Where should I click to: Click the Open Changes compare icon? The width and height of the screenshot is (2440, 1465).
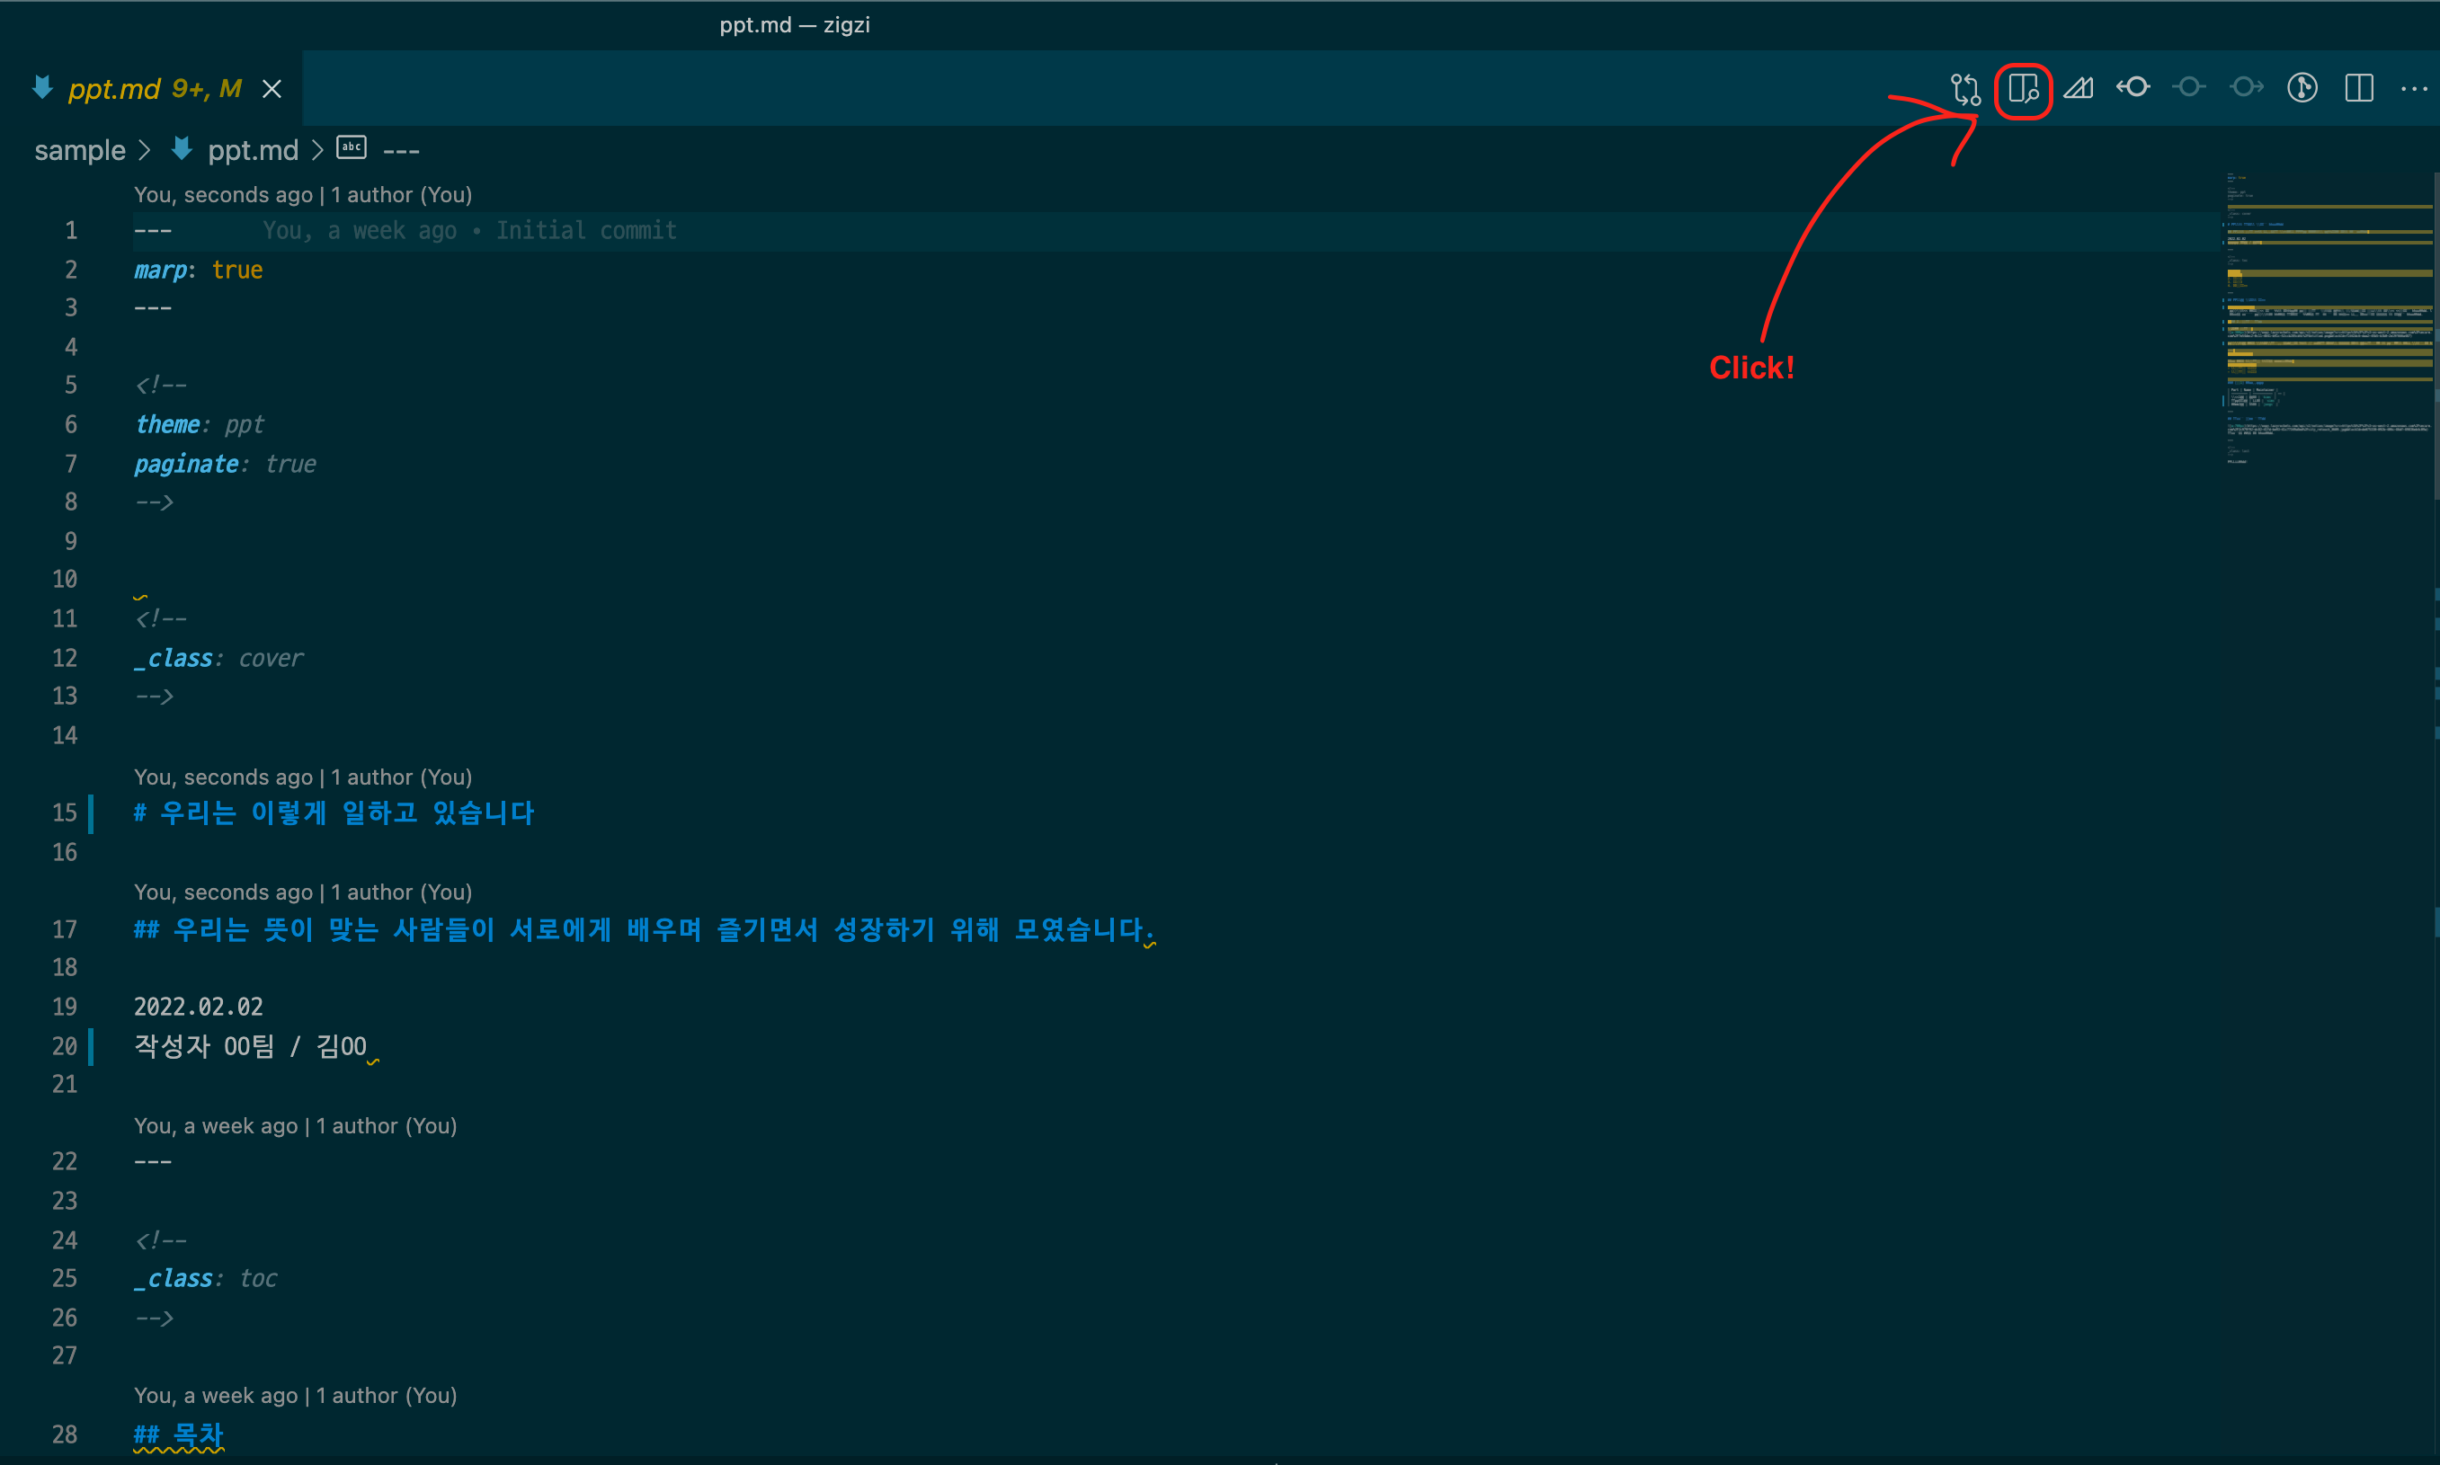pos(1965,89)
